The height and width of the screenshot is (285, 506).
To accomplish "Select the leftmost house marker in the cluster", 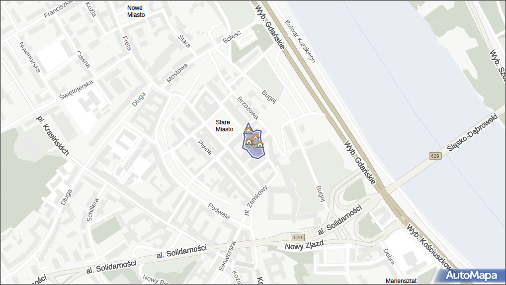I will tap(250, 142).
